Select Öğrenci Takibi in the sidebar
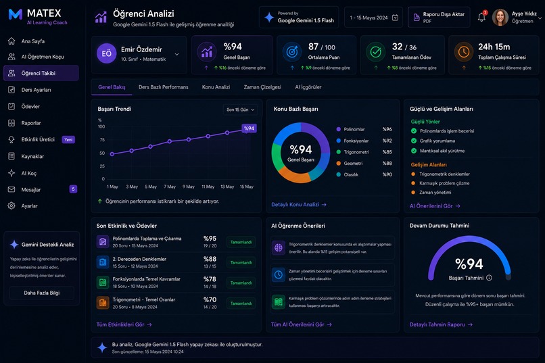The image size is (545, 363). pyautogui.click(x=41, y=73)
